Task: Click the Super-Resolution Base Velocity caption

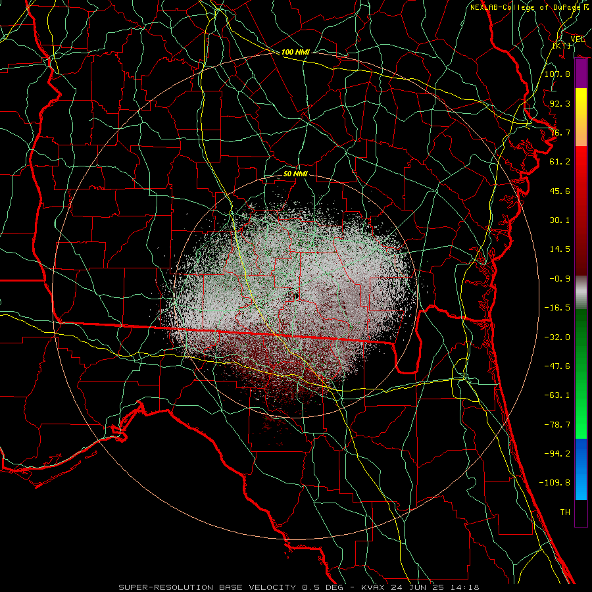Action: coord(299,587)
